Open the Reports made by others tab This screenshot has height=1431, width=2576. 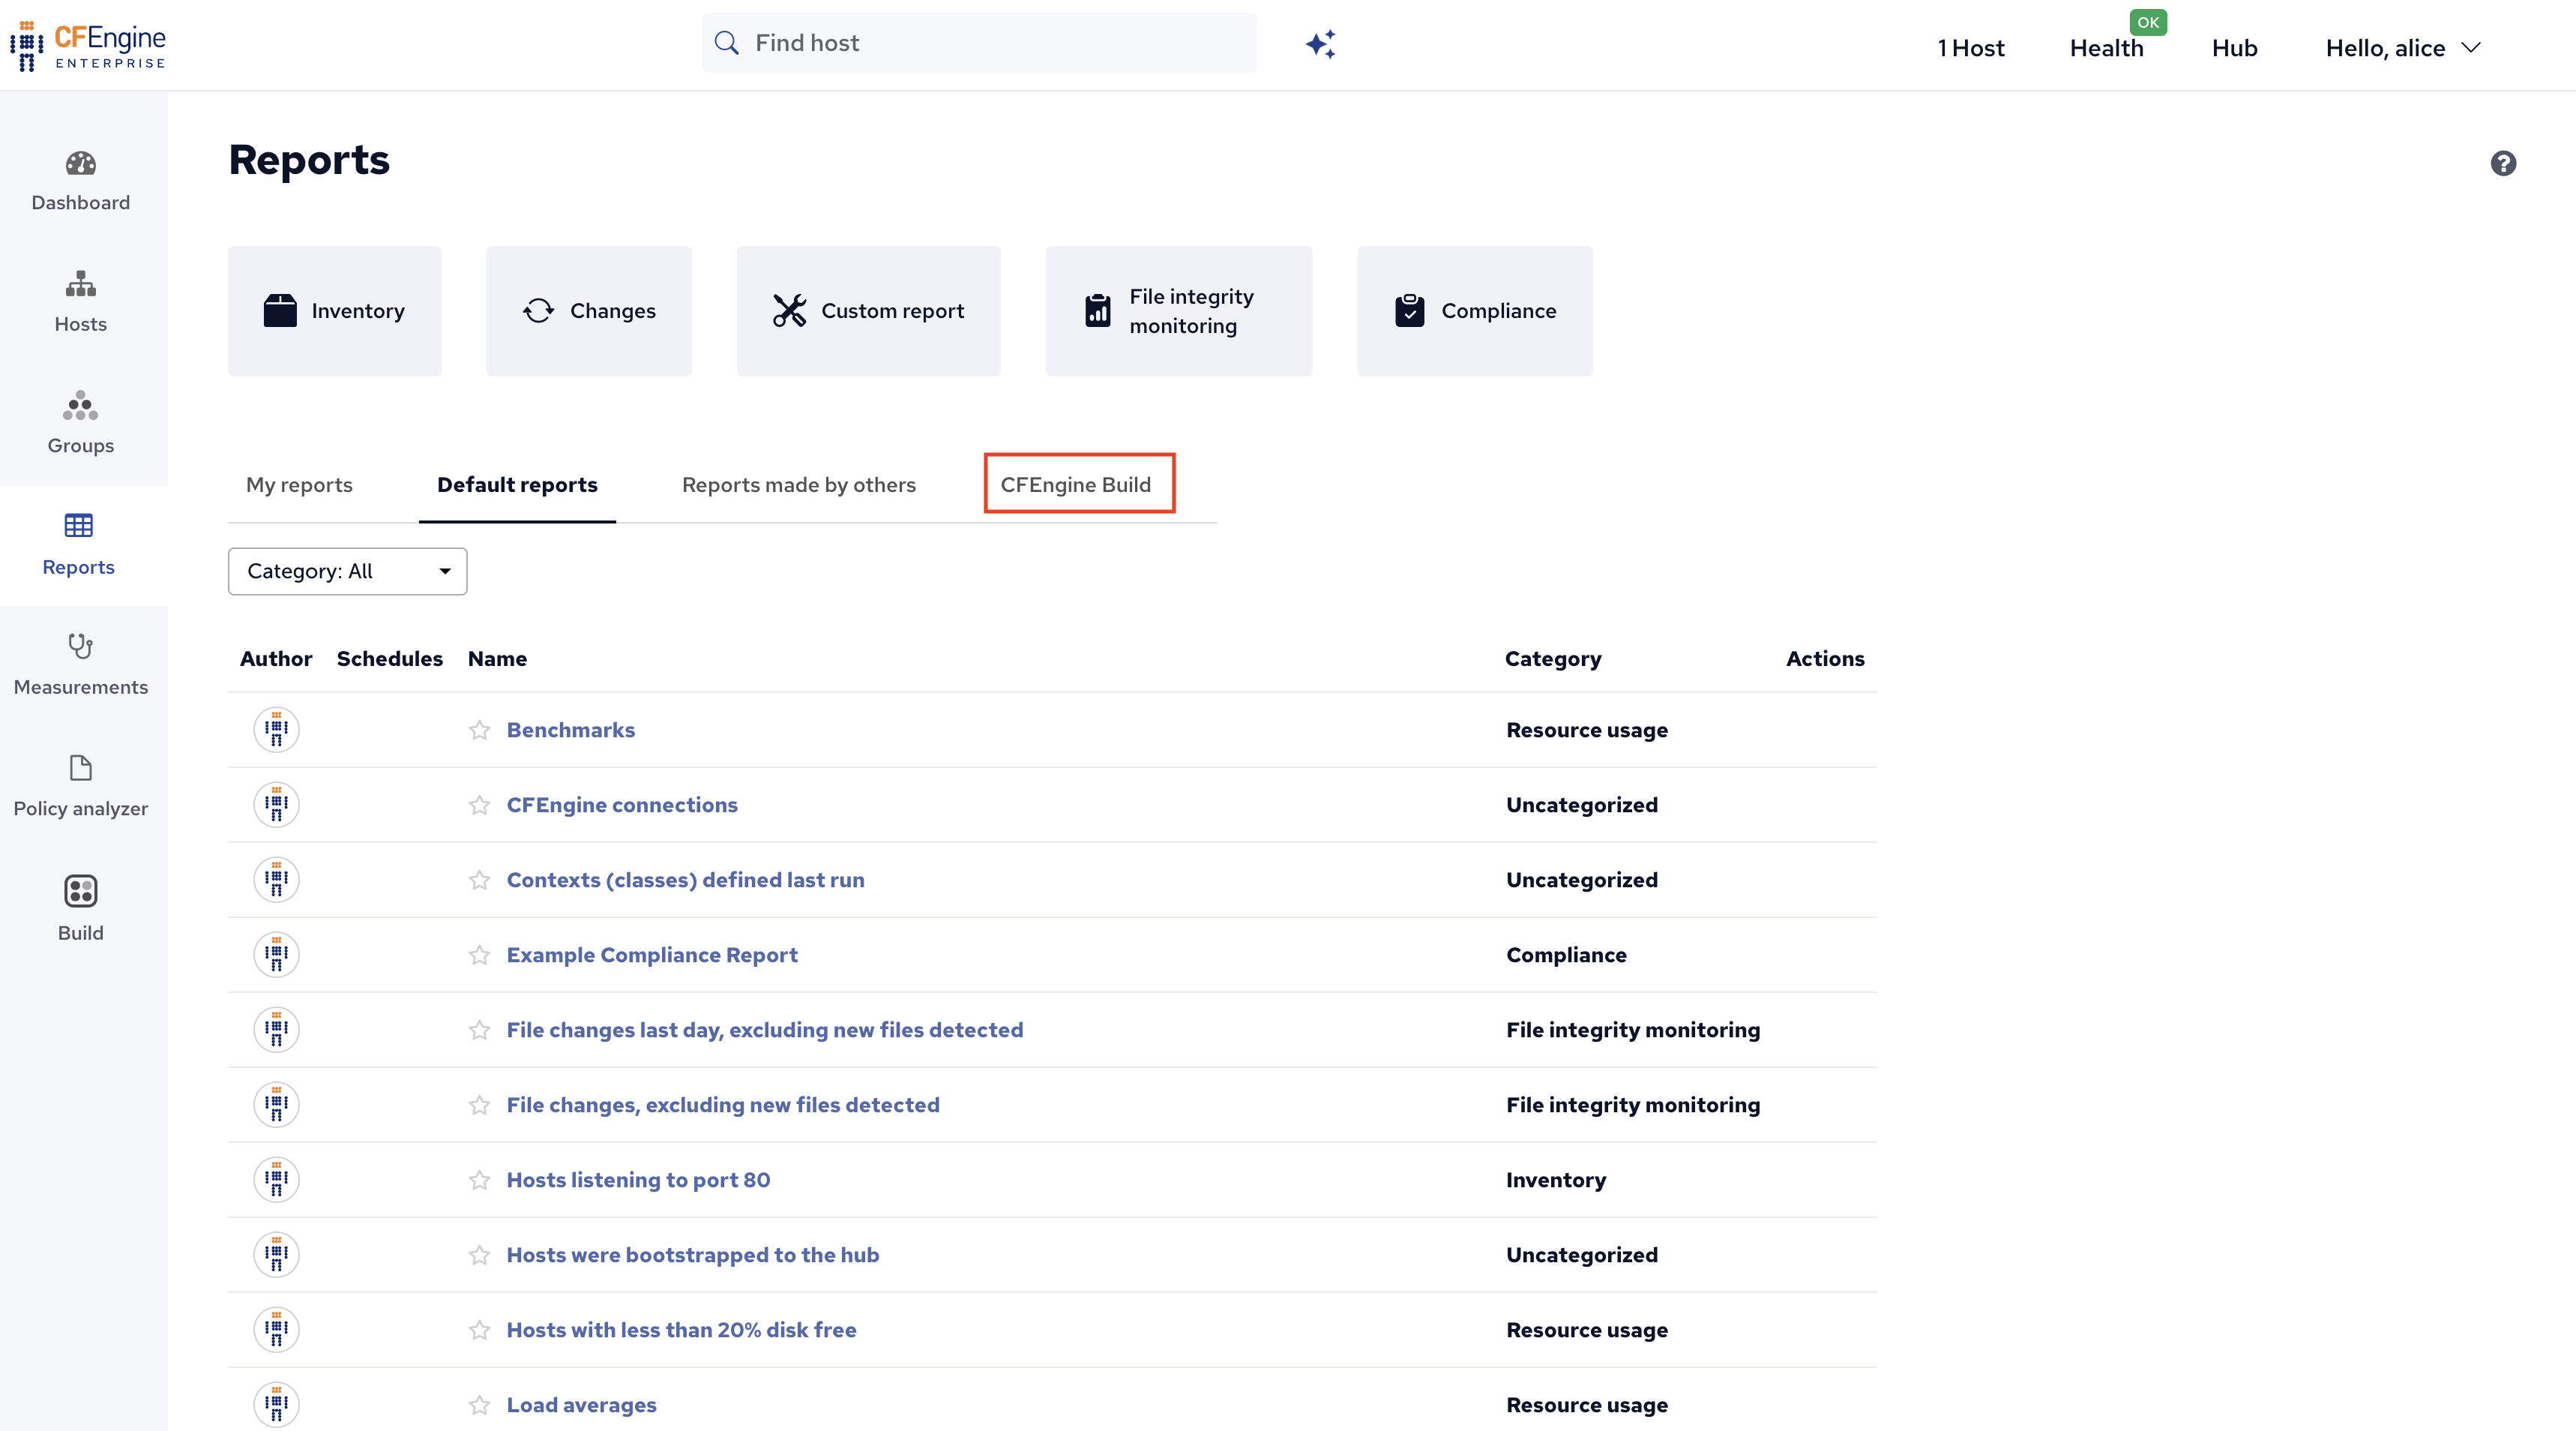click(x=799, y=484)
